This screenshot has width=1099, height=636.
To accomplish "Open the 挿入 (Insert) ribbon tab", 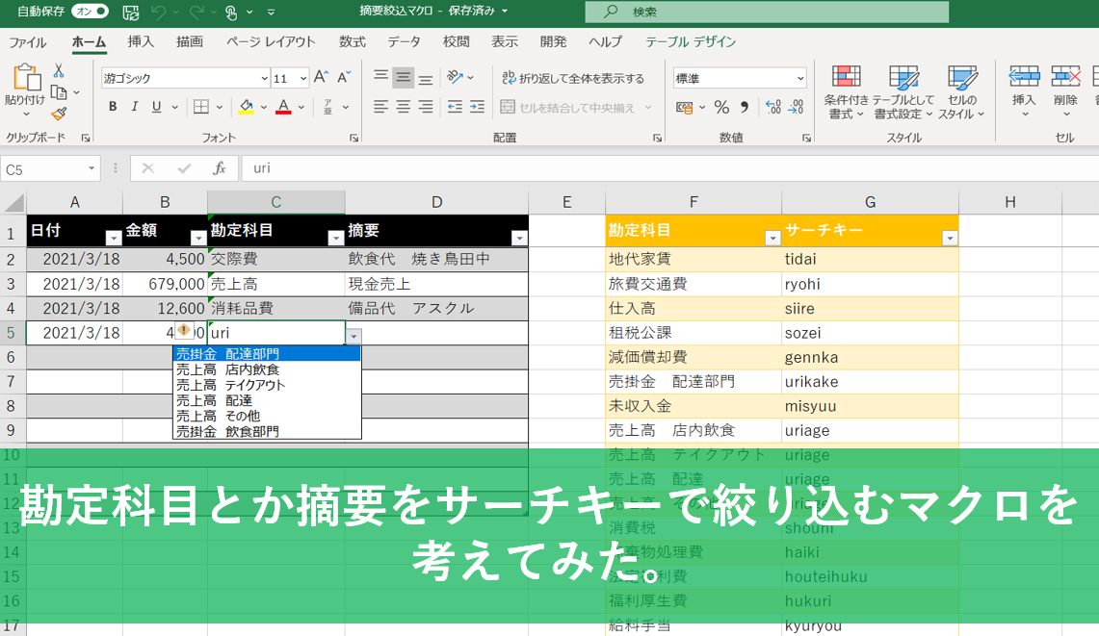I will pos(141,41).
